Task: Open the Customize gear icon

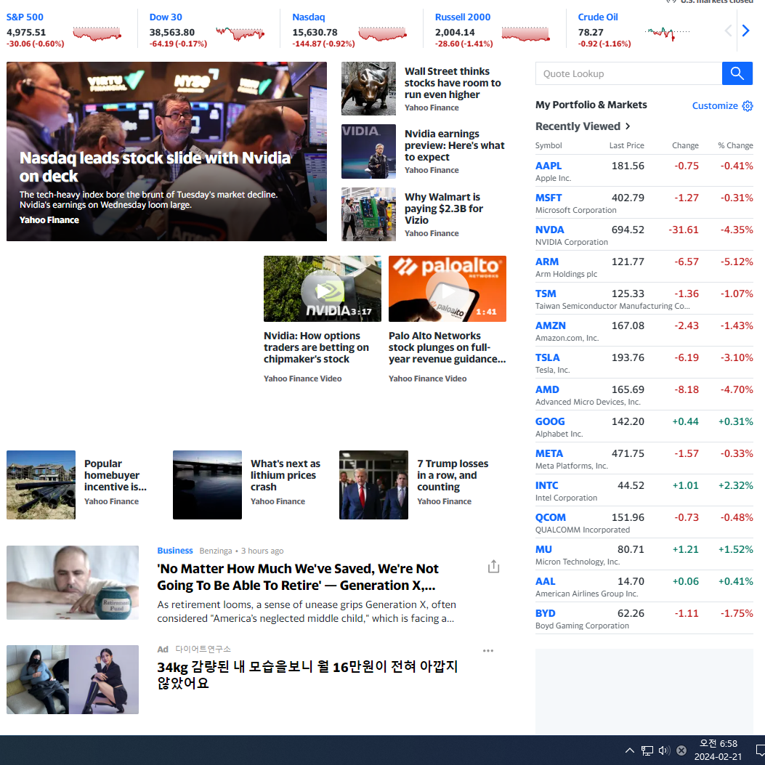Action: [748, 106]
